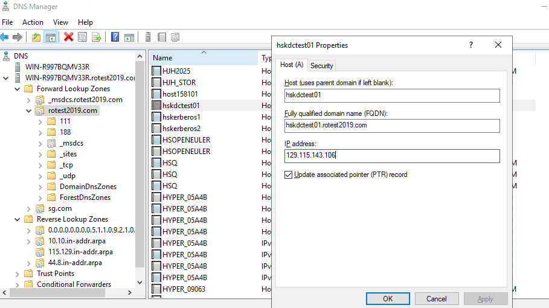Click the Forward arrow toolbar icon

point(17,37)
